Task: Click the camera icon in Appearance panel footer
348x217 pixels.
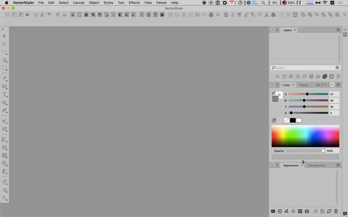Action: coord(307,211)
